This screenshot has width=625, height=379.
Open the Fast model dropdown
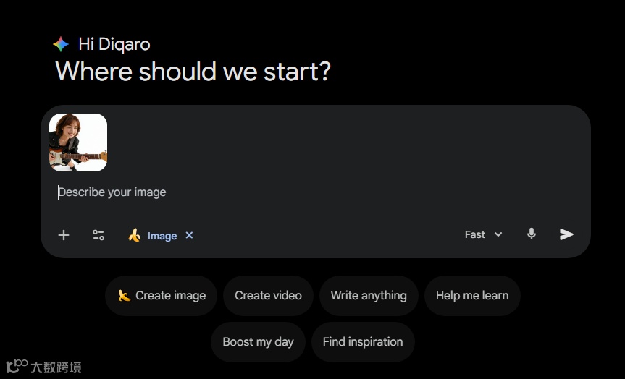pos(475,234)
